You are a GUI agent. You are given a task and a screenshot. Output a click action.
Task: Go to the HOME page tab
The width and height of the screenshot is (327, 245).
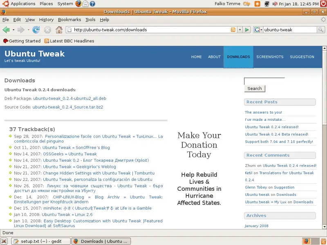pyautogui.click(x=197, y=57)
